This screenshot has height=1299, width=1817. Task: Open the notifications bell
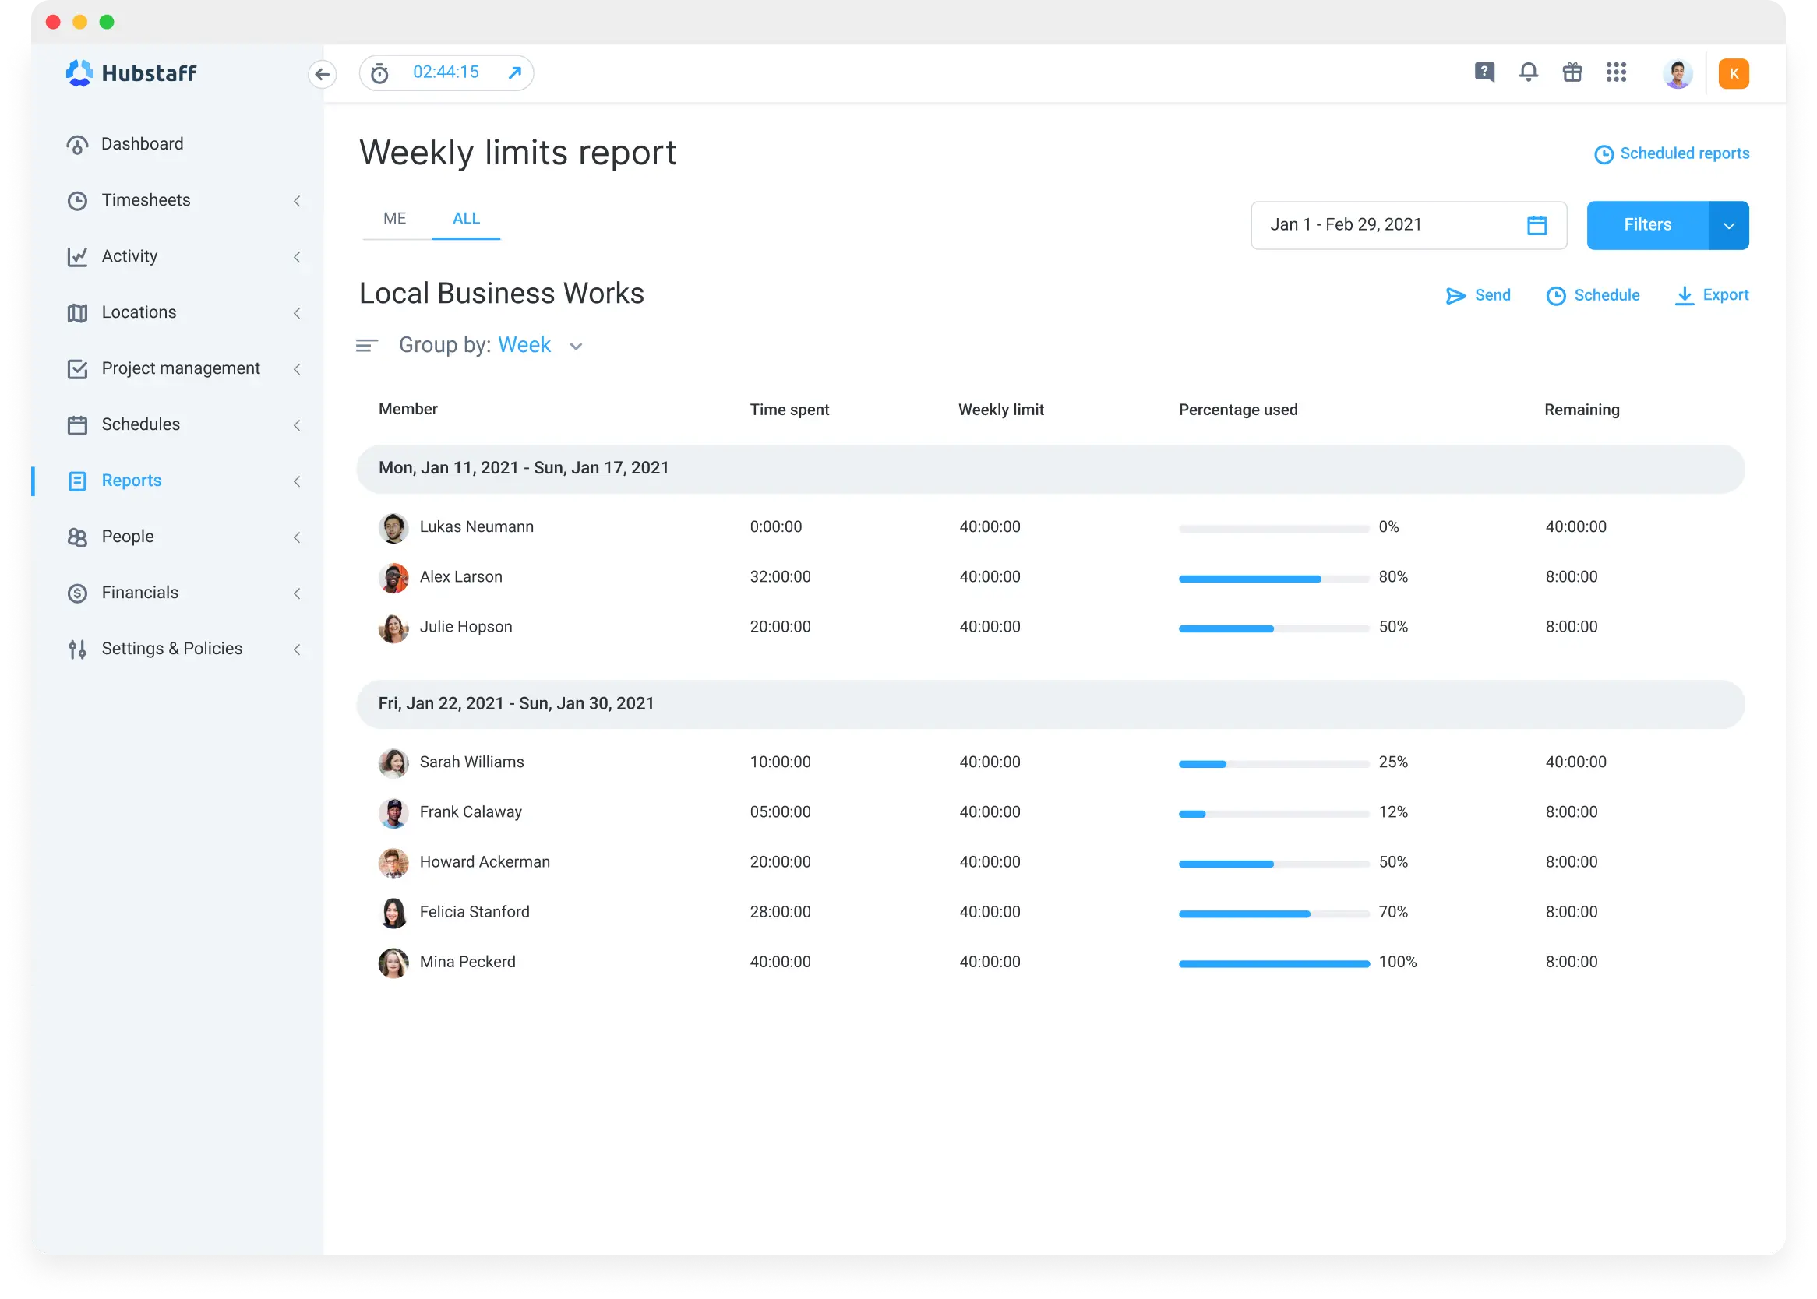click(1529, 72)
